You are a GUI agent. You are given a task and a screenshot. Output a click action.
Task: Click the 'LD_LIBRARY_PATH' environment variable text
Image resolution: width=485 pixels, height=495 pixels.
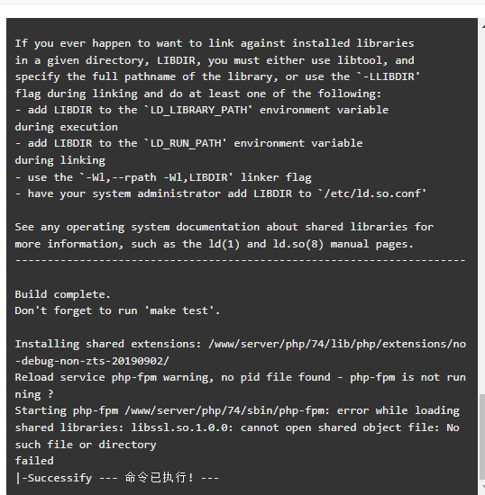point(198,110)
